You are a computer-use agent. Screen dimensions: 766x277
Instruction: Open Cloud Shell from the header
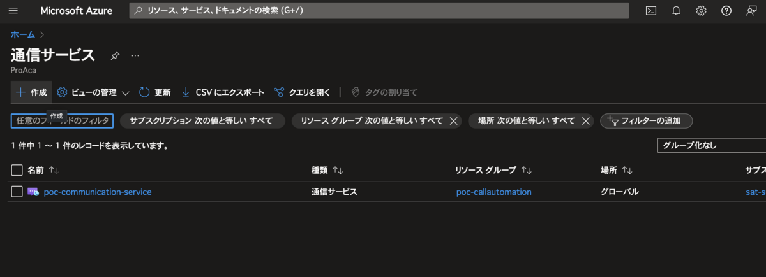[x=651, y=11]
